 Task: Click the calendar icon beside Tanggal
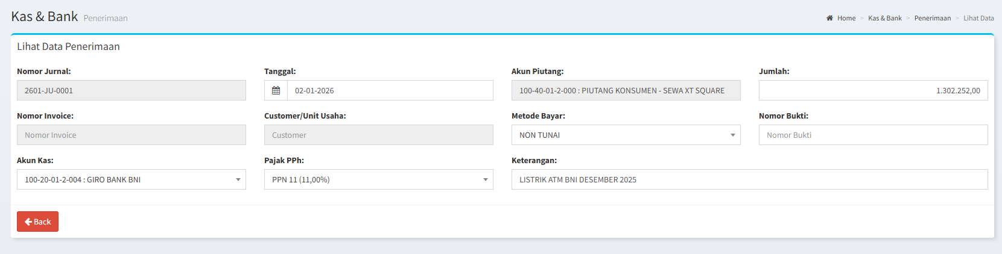point(276,90)
